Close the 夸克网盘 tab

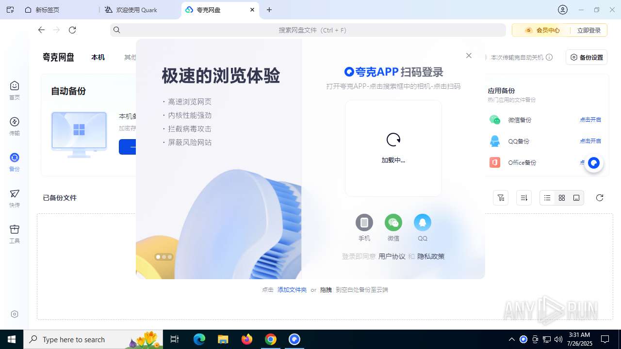[x=252, y=10]
